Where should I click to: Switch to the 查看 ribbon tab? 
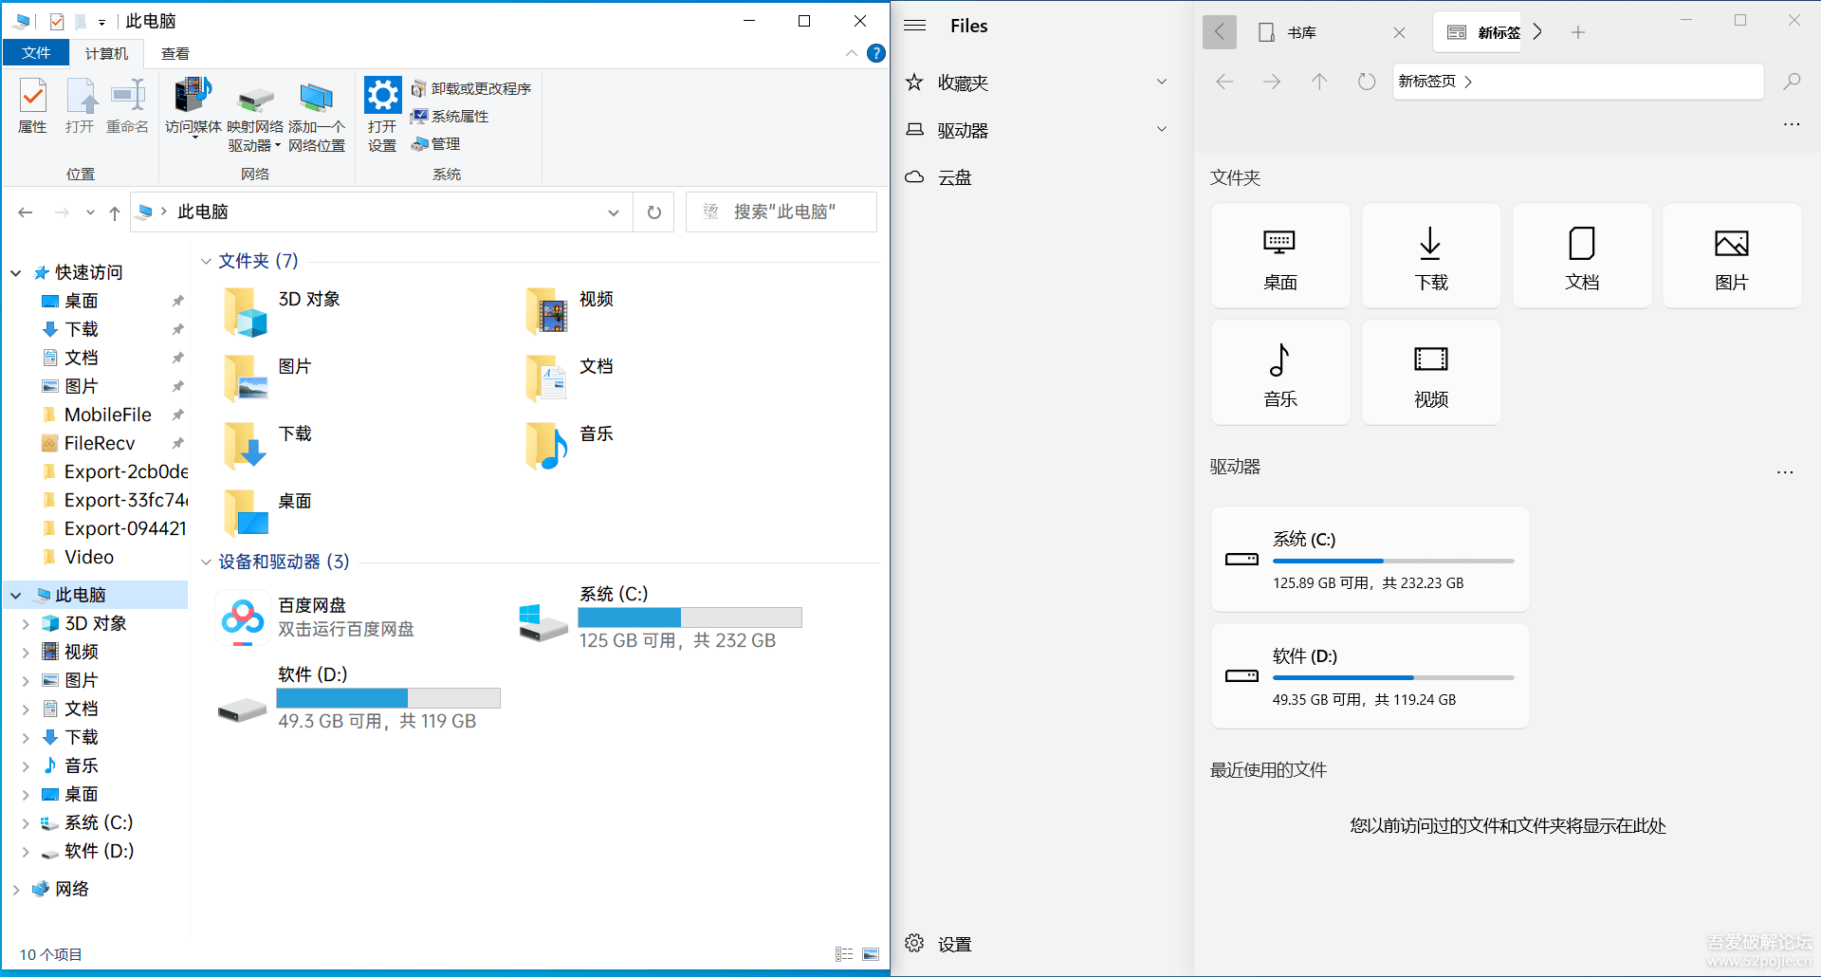[175, 53]
